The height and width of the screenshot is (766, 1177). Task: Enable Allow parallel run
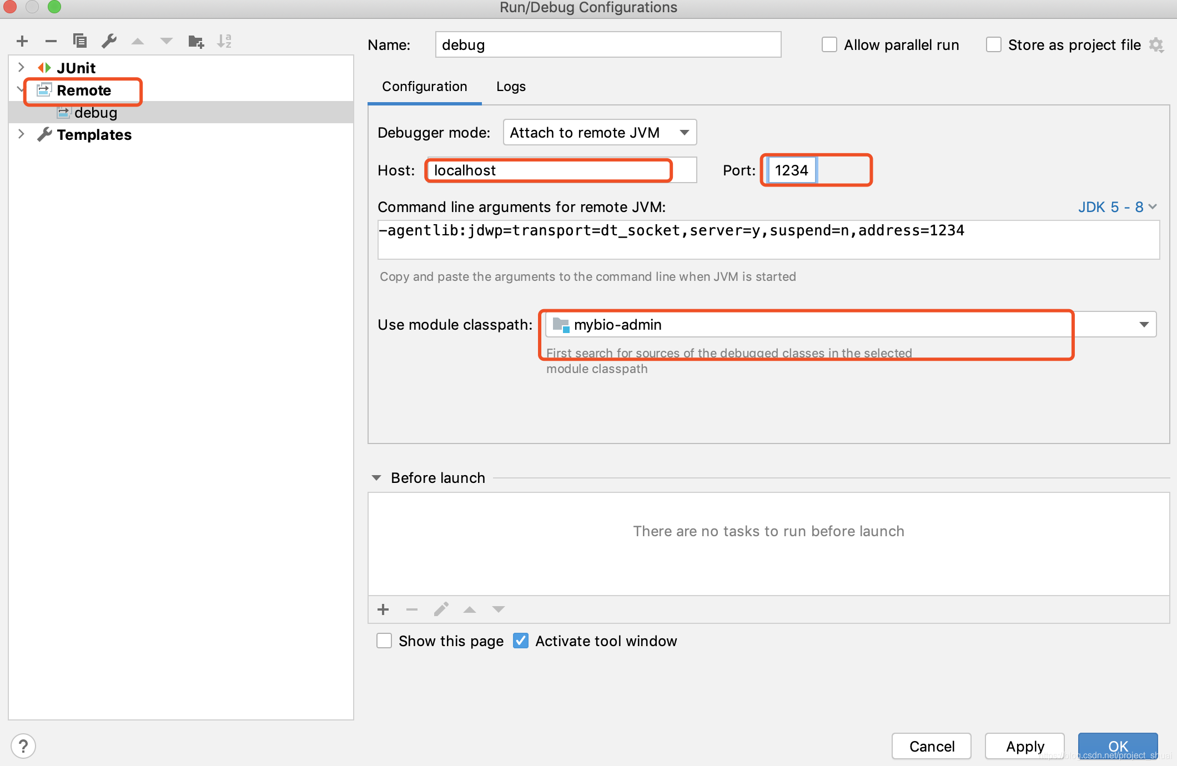pos(829,44)
